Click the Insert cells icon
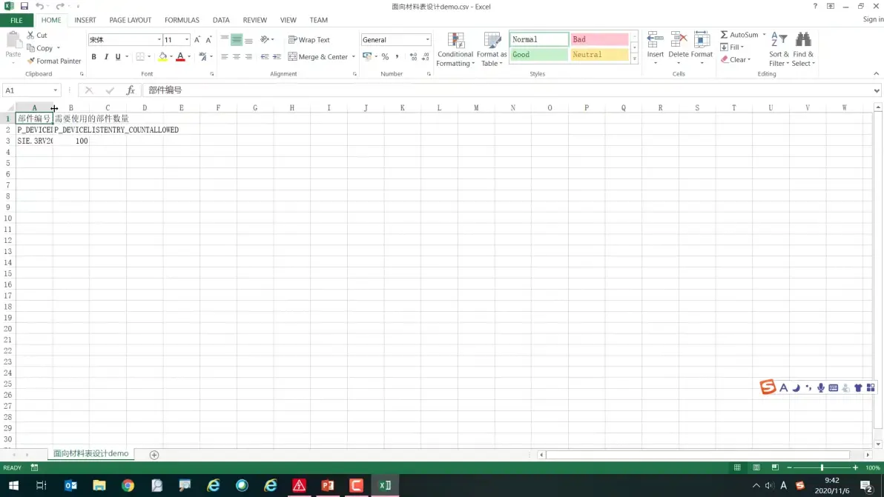This screenshot has width=884, height=497. coord(655,41)
